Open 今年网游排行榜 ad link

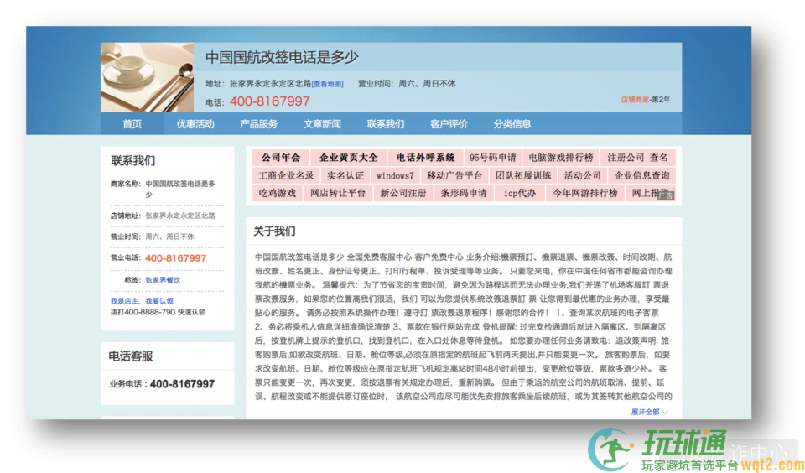tap(584, 193)
